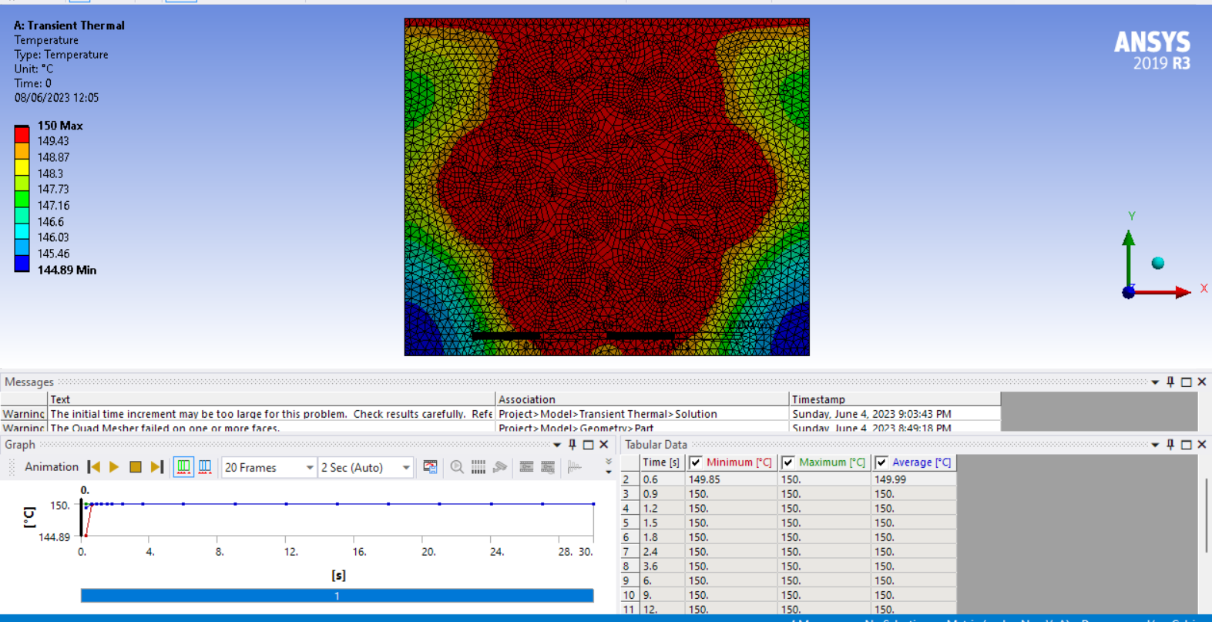Open Graph panel options dropdown arrow
Viewport: 1212px width, 622px height.
click(557, 445)
